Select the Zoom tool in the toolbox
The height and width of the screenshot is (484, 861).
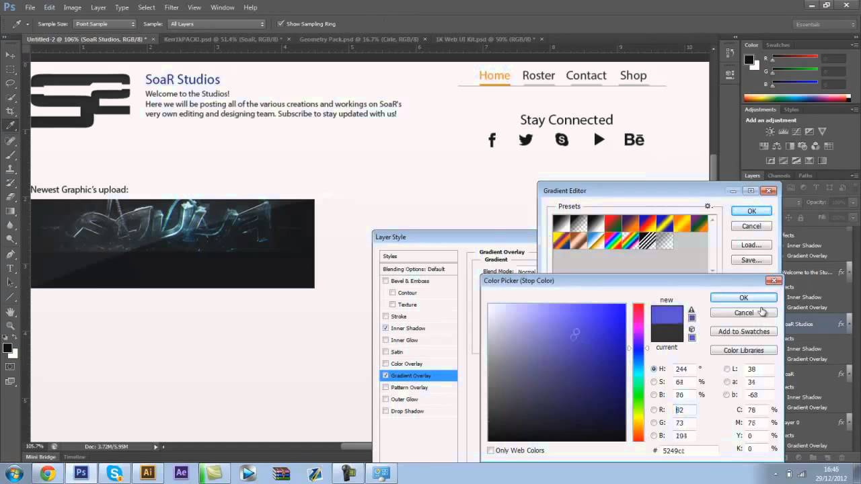(10, 326)
